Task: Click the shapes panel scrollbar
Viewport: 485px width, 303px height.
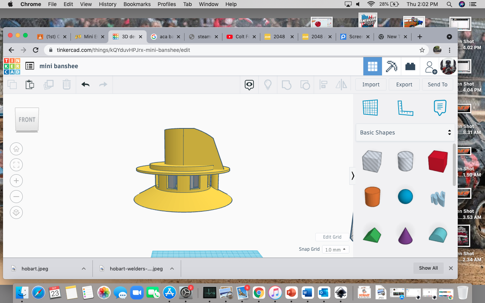Action: [x=454, y=165]
